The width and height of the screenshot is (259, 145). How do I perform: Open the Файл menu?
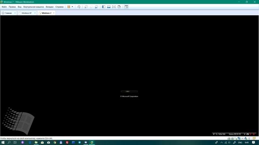pyautogui.click(x=4, y=7)
